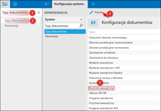Select highlighted Typy dokumentów configuration item
Image resolution: width=161 pixels, height=111 pixels.
[x=56, y=32]
